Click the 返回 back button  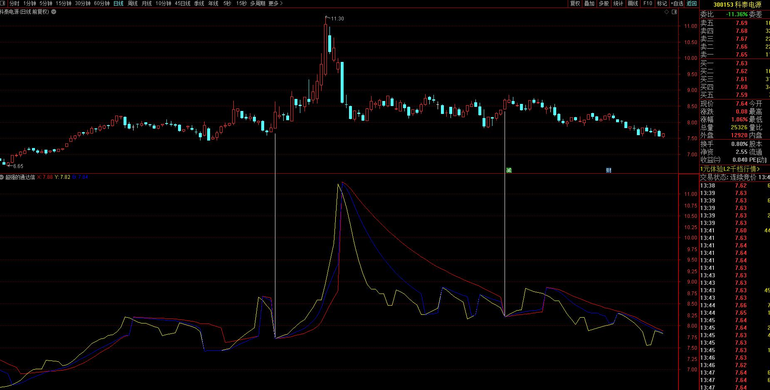click(692, 3)
